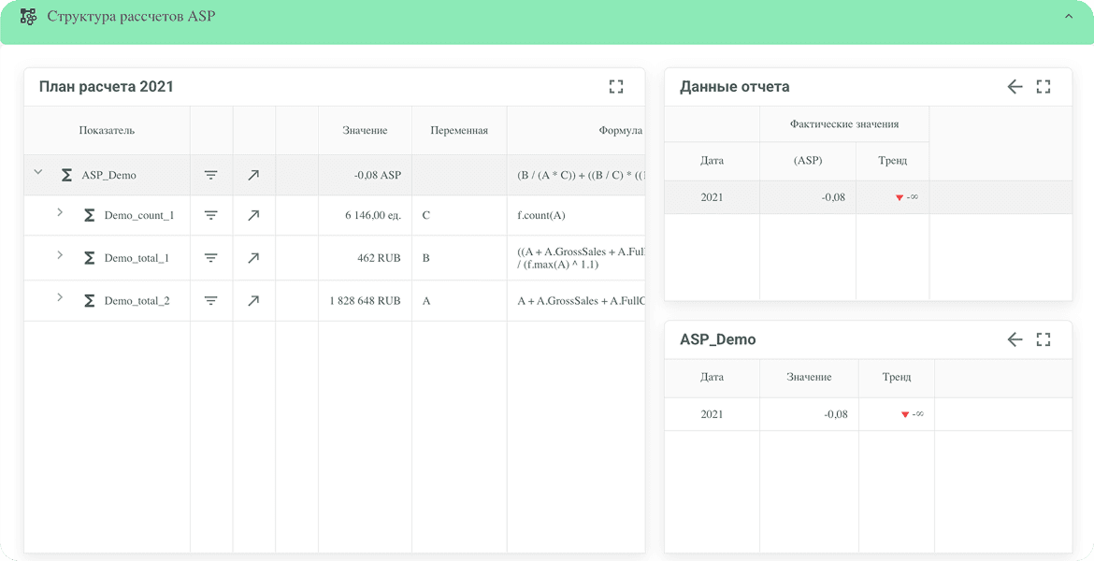Click the sigma icon of ASP_Demo row
This screenshot has height=561, width=1094.
pos(66,175)
